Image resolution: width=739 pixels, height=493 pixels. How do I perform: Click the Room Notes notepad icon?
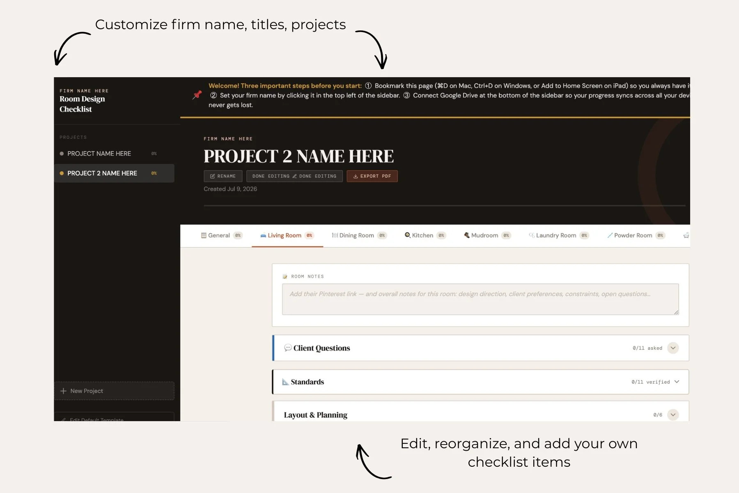click(x=285, y=276)
